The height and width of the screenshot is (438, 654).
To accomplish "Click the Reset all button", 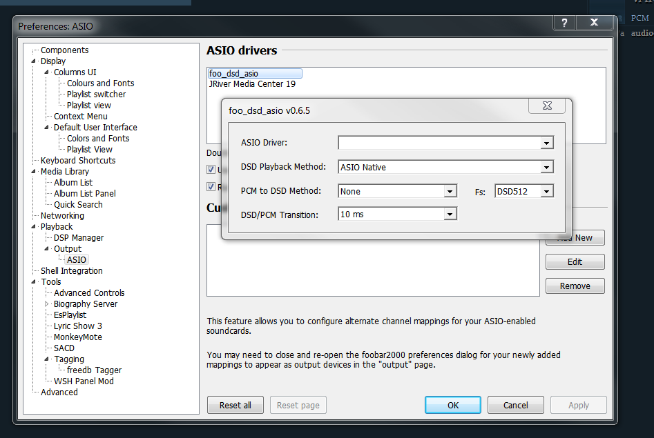I will tap(235, 405).
